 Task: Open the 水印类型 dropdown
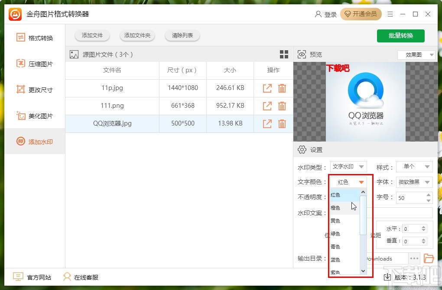(x=348, y=166)
